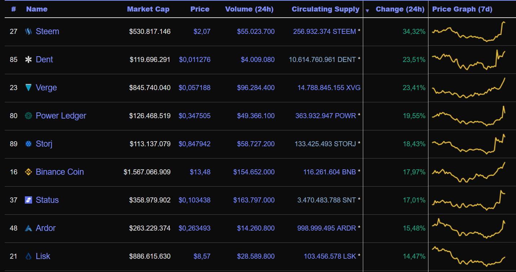Select Verge market cap $845.740.040
The width and height of the screenshot is (516, 272).
pos(150,88)
